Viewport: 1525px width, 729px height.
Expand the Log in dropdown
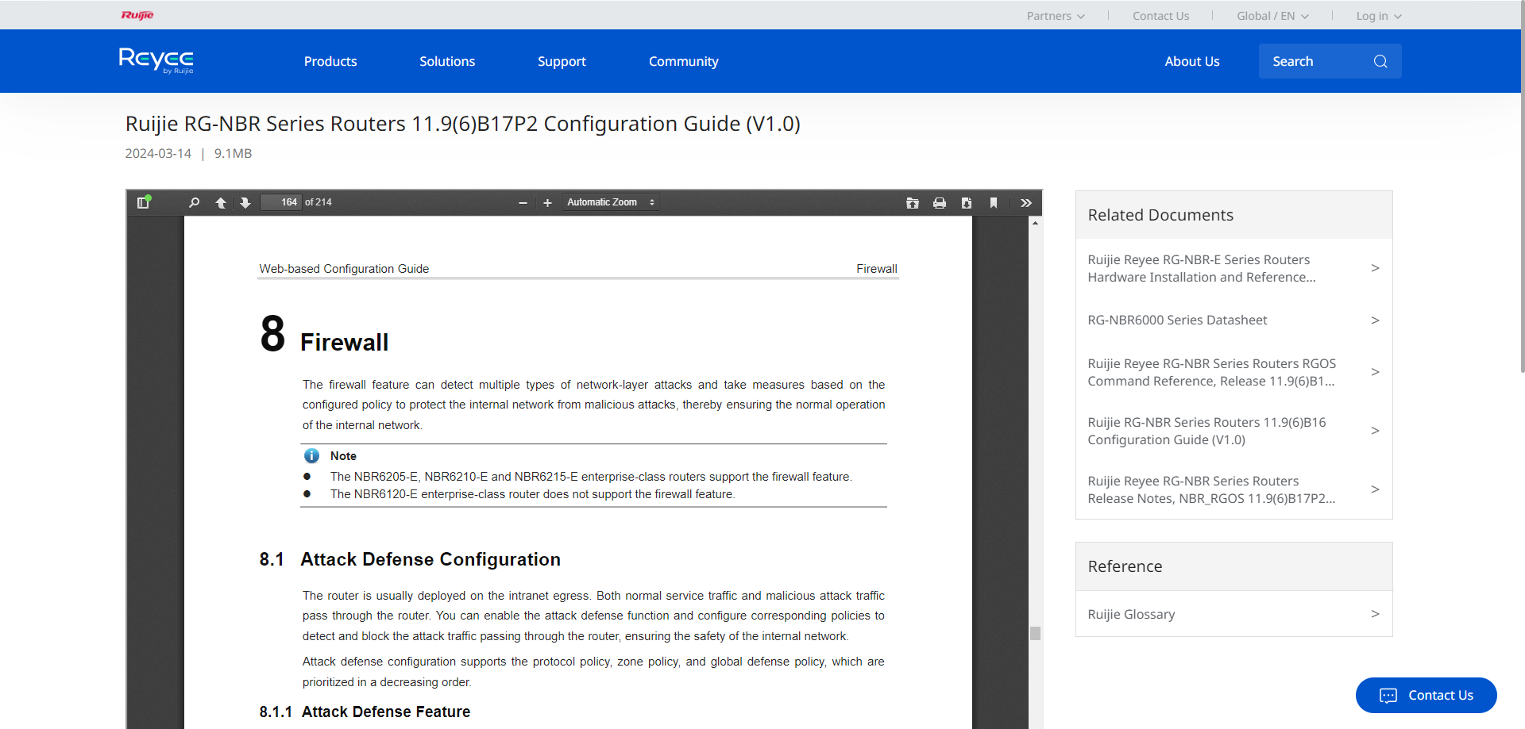coord(1379,16)
